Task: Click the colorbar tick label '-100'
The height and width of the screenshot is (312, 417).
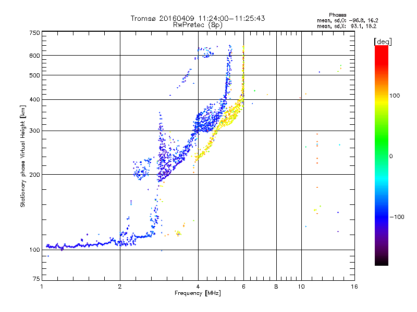Action: tap(397, 217)
